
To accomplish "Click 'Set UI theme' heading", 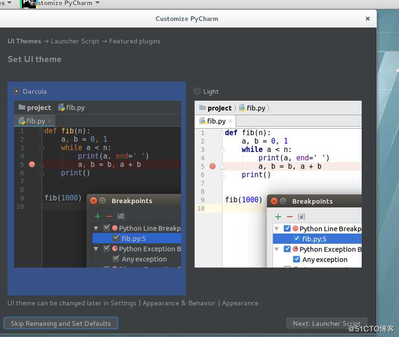I will (x=35, y=59).
